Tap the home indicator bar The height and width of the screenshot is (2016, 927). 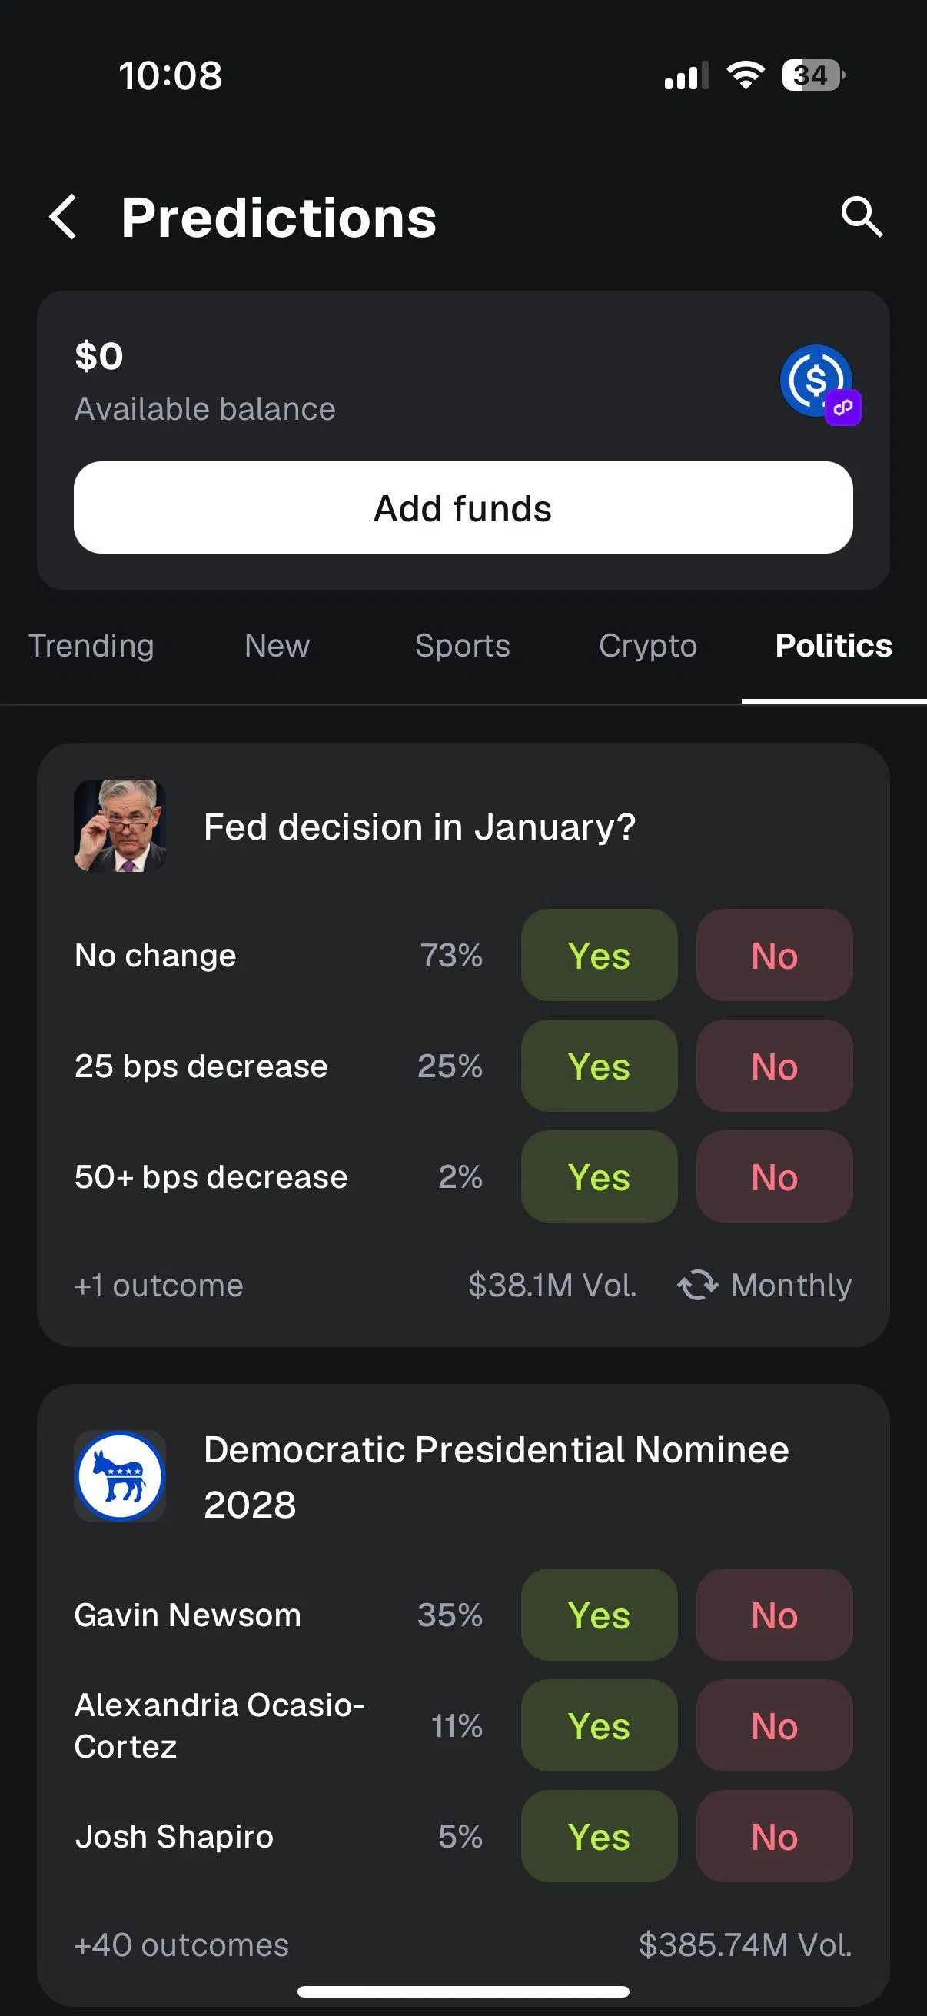point(463,1991)
